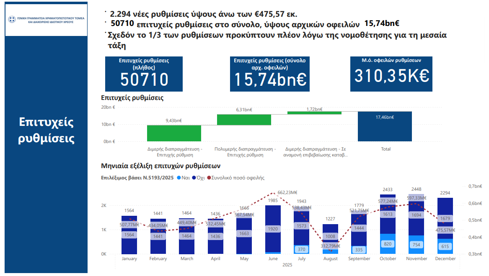Select the 'Όχι' legend marker

click(x=194, y=178)
